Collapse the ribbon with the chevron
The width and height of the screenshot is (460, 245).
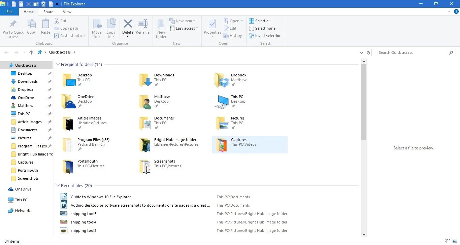(449, 11)
